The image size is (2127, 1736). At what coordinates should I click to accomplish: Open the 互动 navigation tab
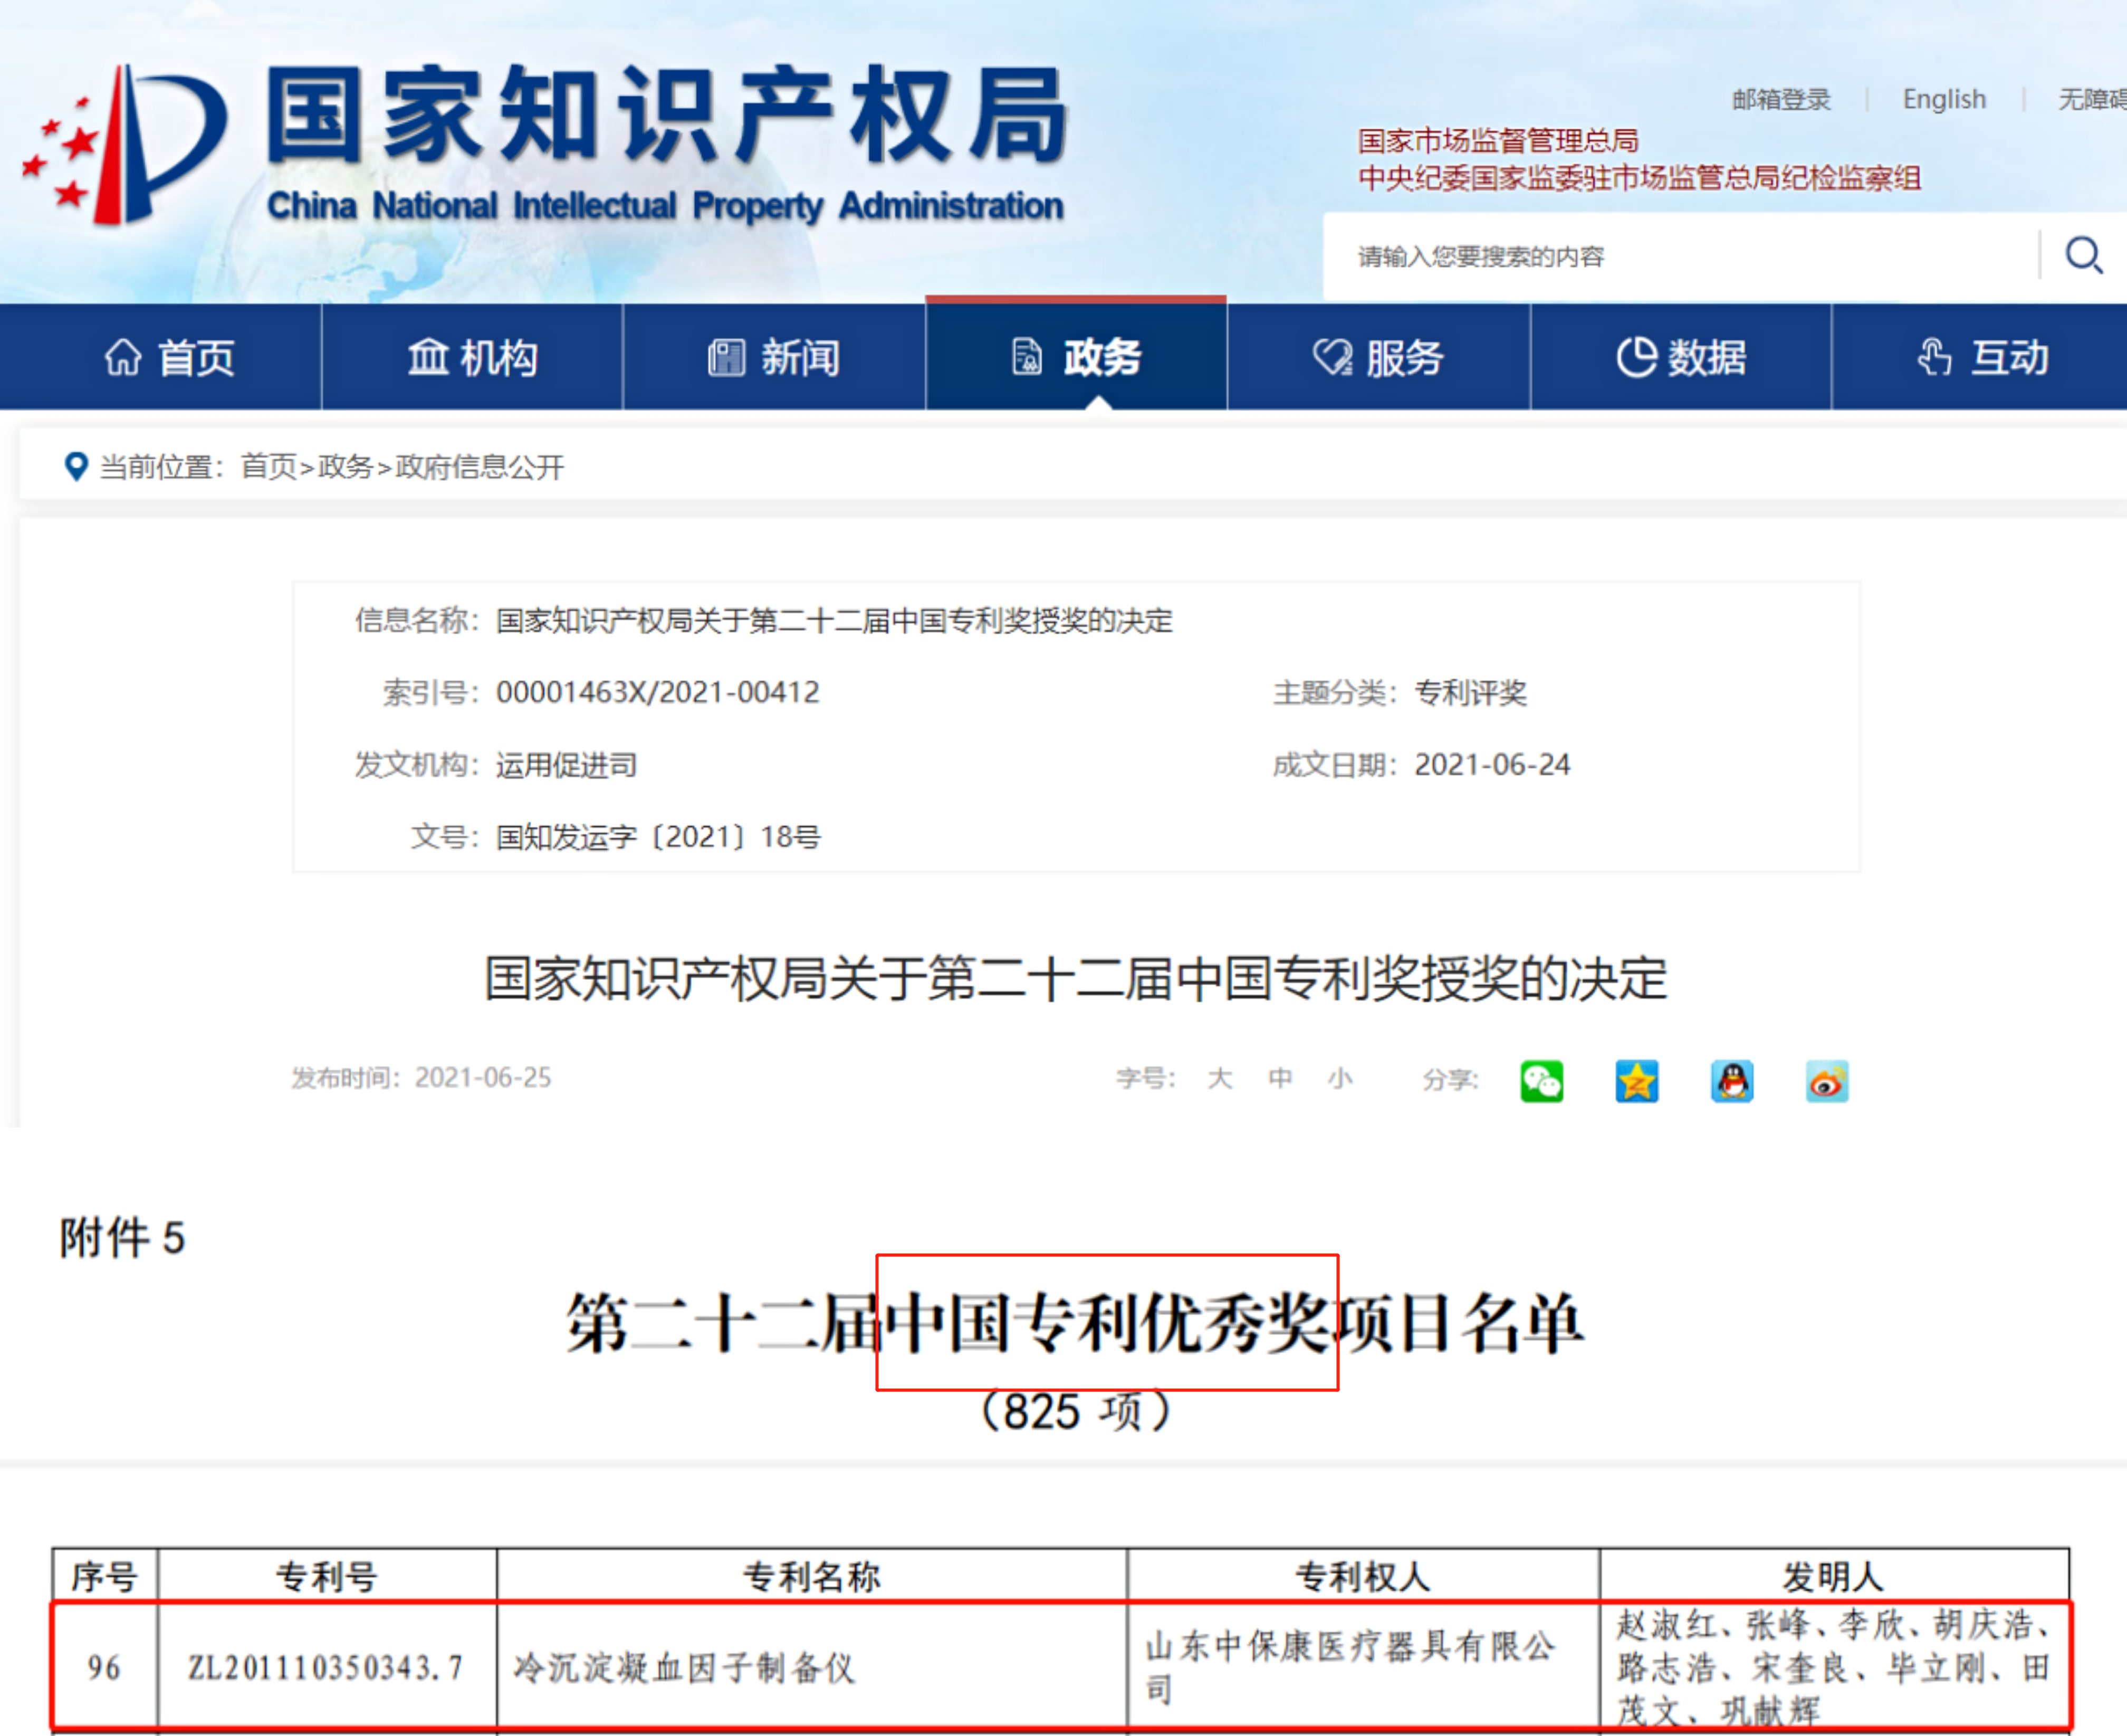click(x=1980, y=357)
